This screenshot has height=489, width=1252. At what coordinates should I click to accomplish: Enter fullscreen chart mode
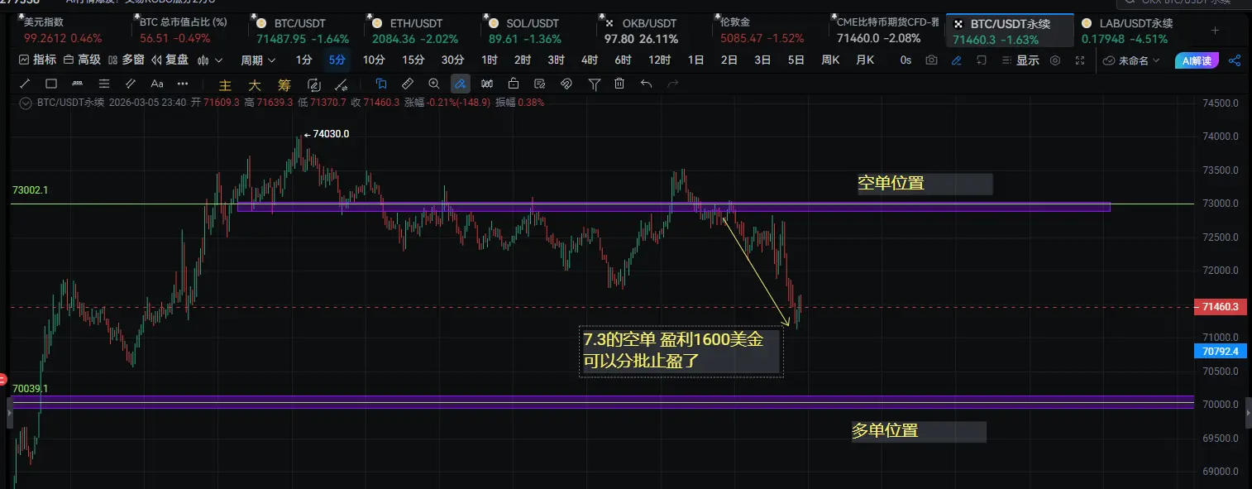tap(1080, 60)
